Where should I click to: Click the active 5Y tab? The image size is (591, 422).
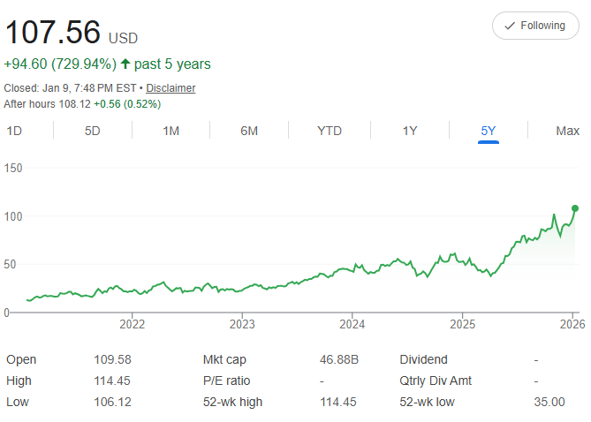(x=489, y=131)
